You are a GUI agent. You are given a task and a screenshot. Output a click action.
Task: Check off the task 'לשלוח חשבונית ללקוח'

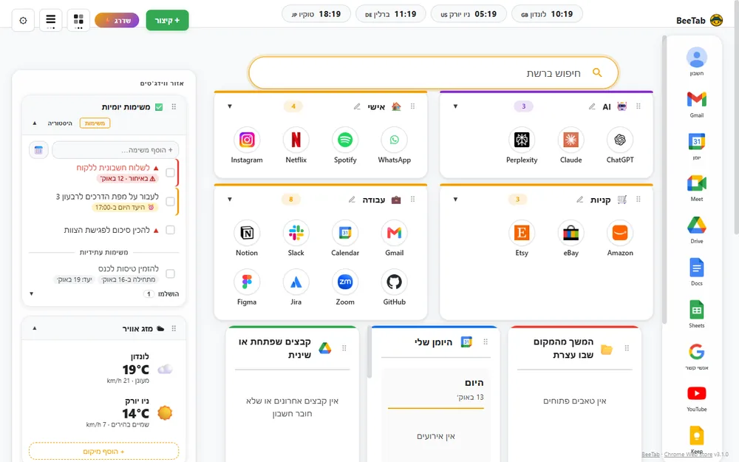click(170, 172)
